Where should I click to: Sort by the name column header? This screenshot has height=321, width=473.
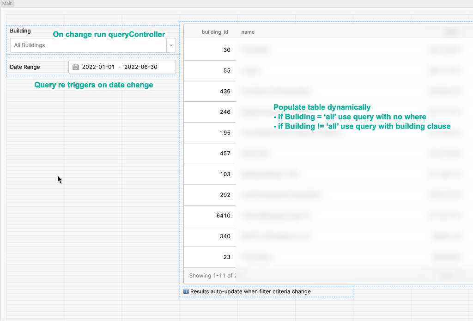tap(248, 32)
